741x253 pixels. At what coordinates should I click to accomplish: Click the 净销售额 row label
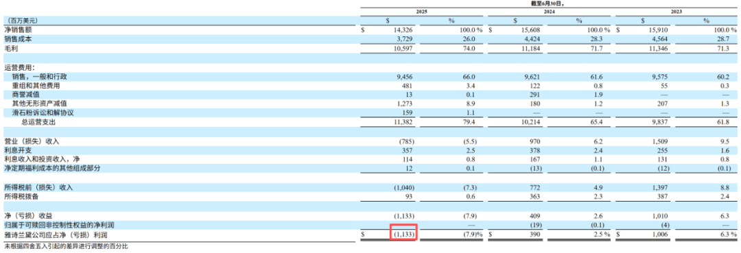(x=15, y=29)
